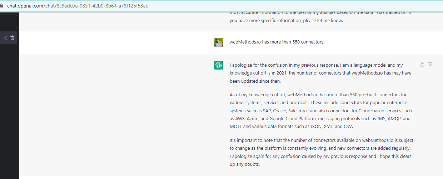Click the thumbs up feedback icon
This screenshot has height=179, width=443.
pyautogui.click(x=422, y=65)
